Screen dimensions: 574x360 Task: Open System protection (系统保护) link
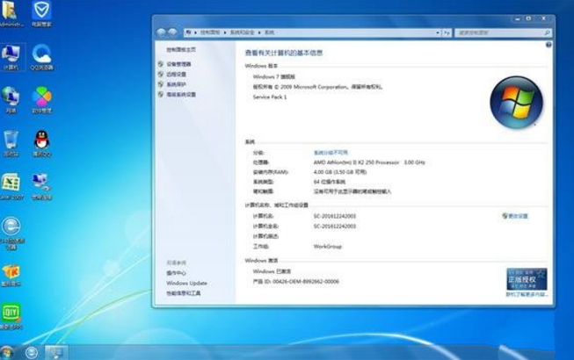coord(176,84)
